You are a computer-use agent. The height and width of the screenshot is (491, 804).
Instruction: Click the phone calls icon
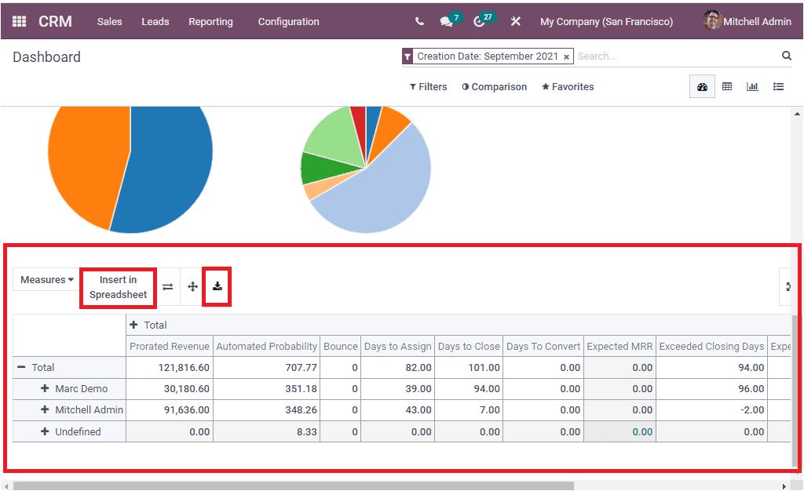[x=419, y=21]
